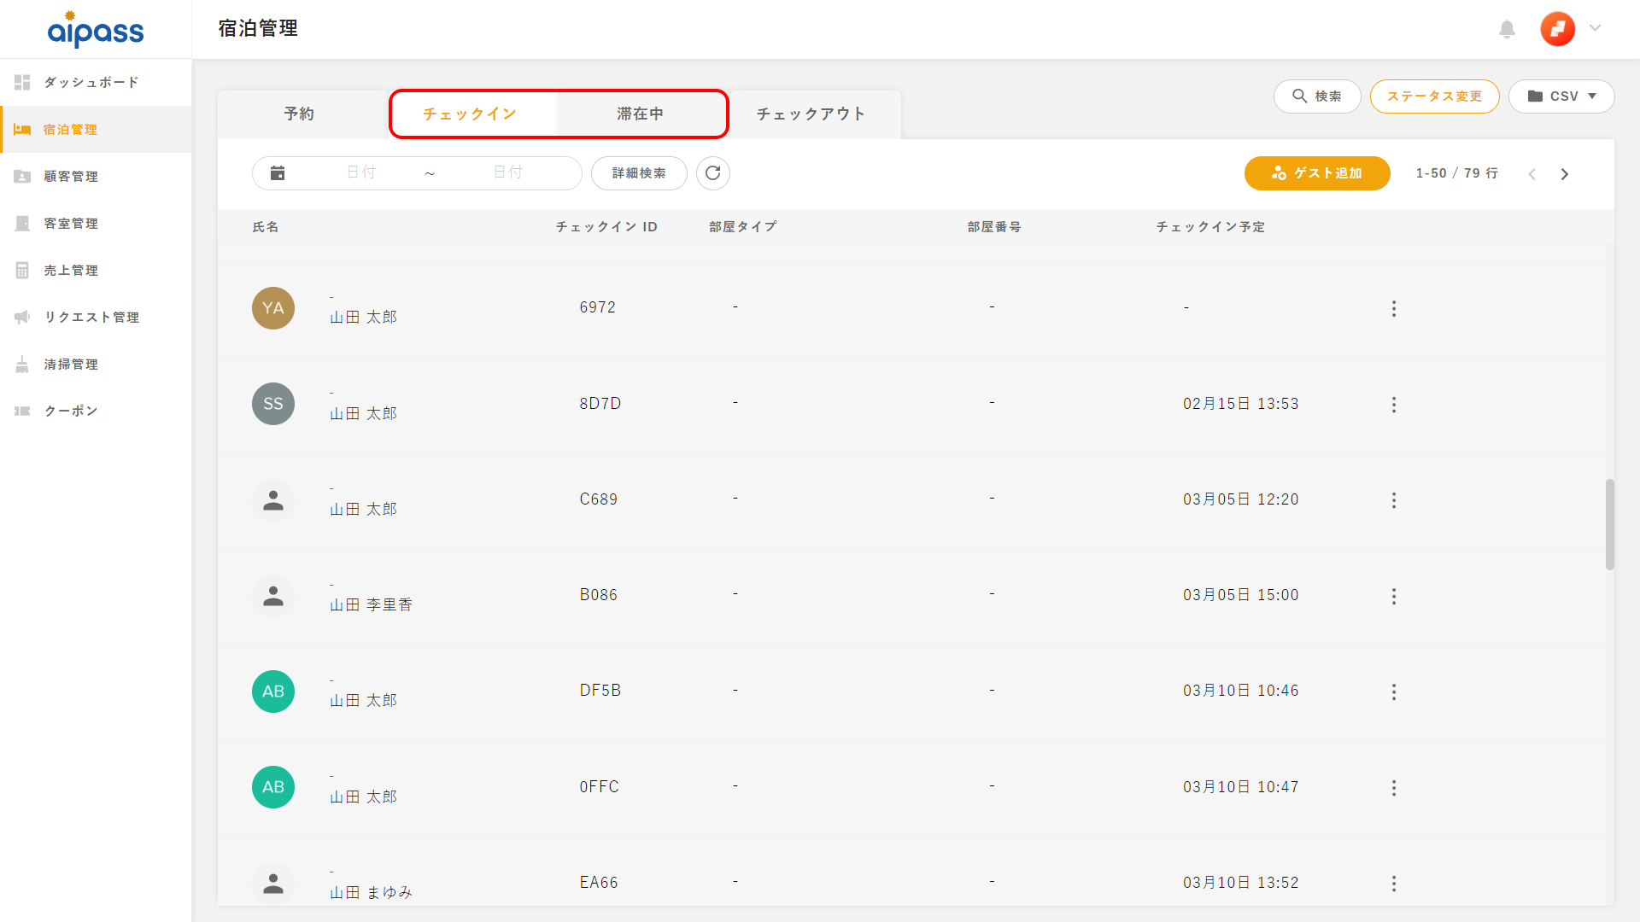Open the CSV dropdown
The width and height of the screenshot is (1640, 922).
[1561, 96]
